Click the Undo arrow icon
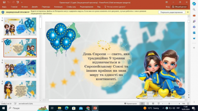The width and height of the screenshot is (198, 111). (8, 2)
